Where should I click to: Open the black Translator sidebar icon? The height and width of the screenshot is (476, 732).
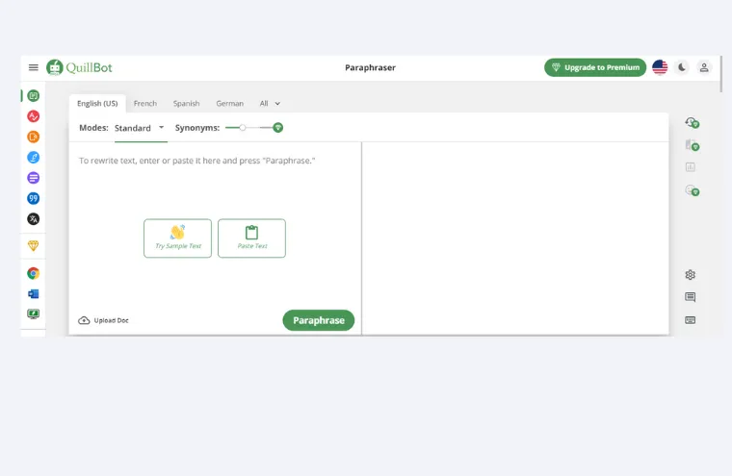33,218
